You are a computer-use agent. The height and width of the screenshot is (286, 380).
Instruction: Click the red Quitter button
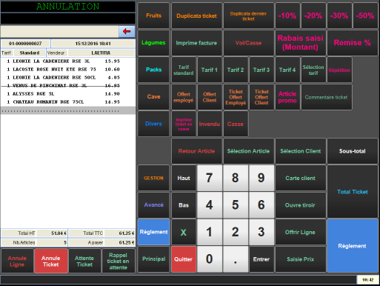[x=184, y=259]
